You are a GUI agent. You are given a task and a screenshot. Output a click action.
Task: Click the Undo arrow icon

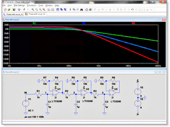point(132,10)
